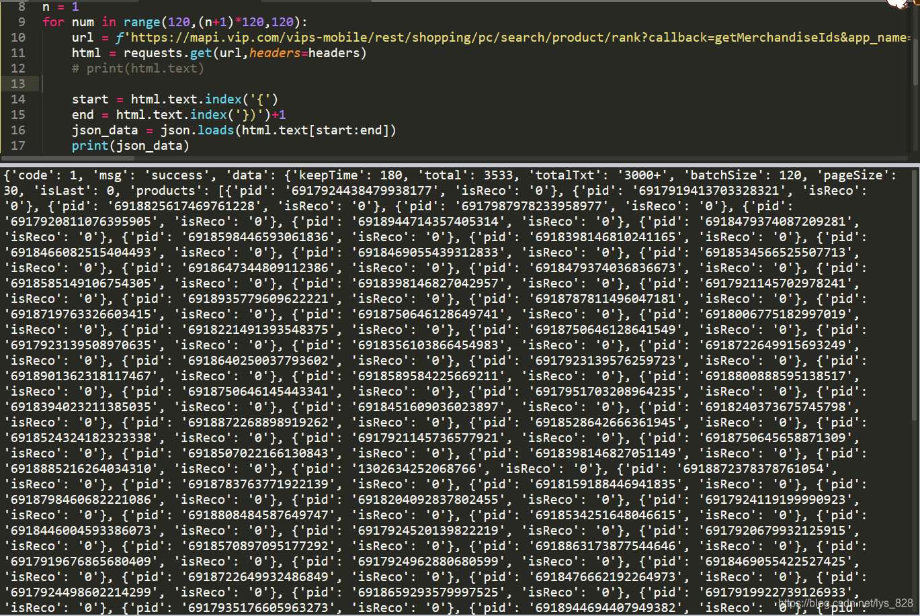Click 'json_data' assignment on line 16
The height and width of the screenshot is (616, 920).
tap(105, 130)
